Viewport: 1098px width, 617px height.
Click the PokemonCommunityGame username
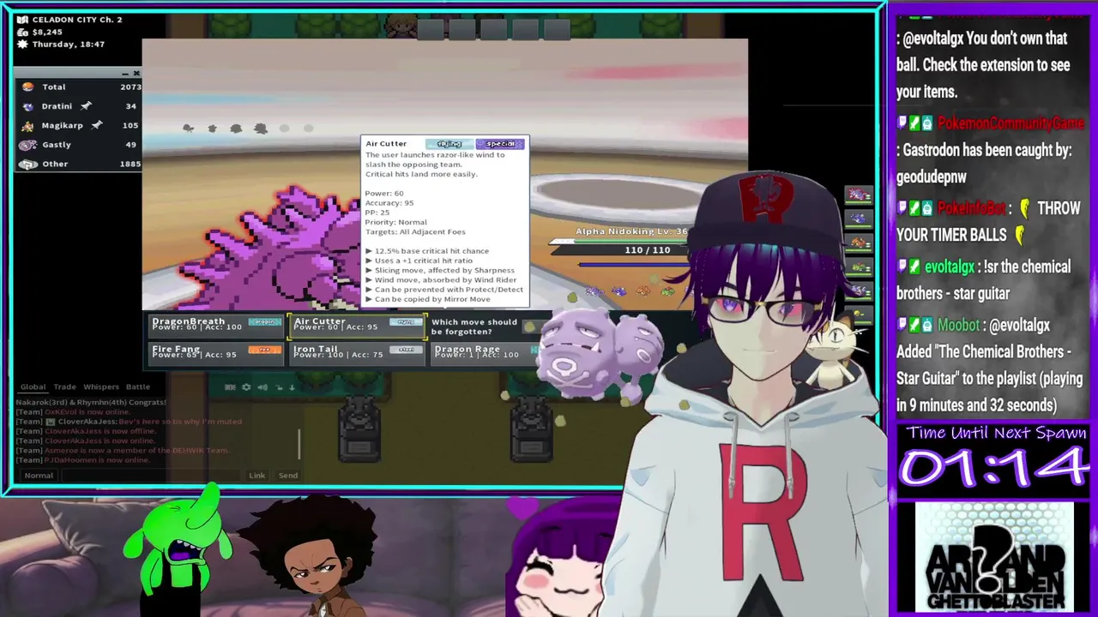(x=1011, y=123)
